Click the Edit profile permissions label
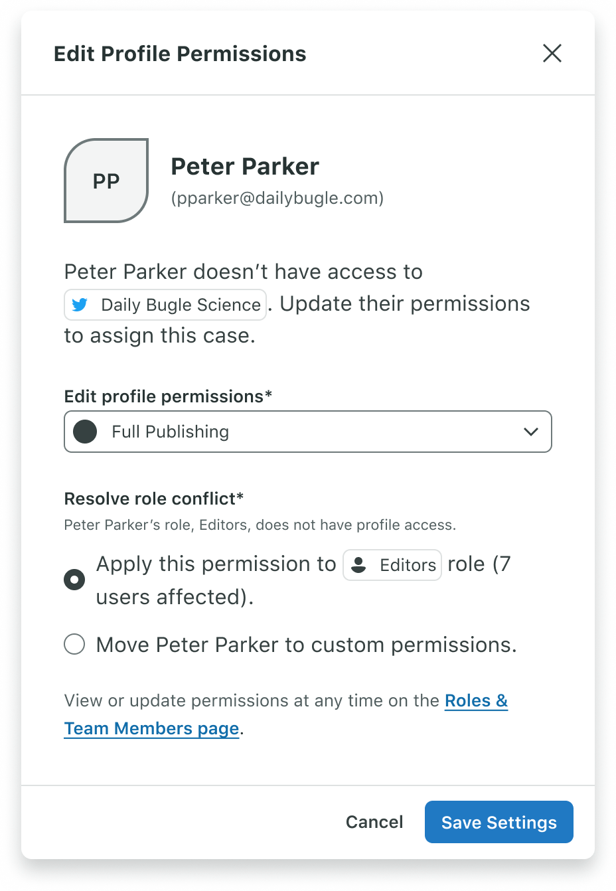The width and height of the screenshot is (616, 891). pos(168,396)
